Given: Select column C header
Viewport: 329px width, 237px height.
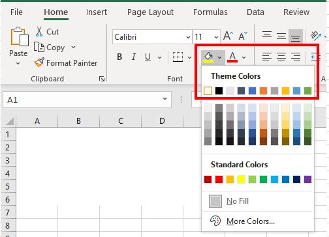Looking at the screenshot, I should pyautogui.click(x=121, y=120).
